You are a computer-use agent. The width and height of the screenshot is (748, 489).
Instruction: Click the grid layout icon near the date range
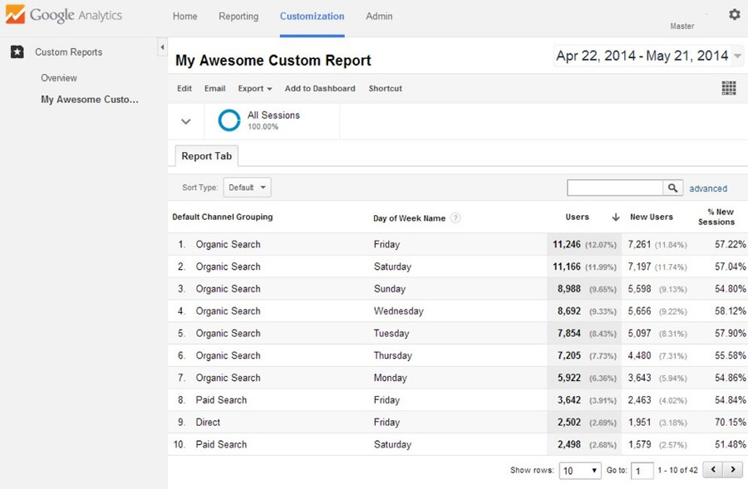(728, 87)
